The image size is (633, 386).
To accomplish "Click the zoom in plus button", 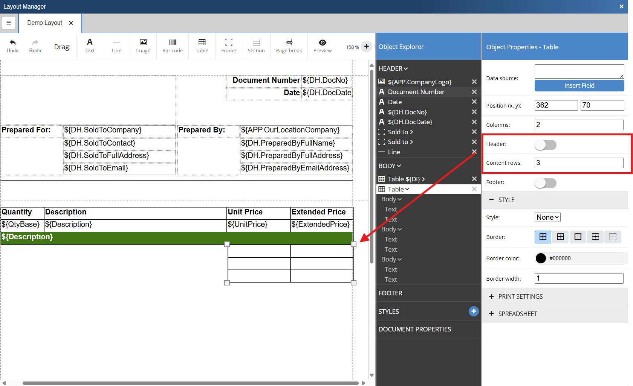I will (x=366, y=46).
